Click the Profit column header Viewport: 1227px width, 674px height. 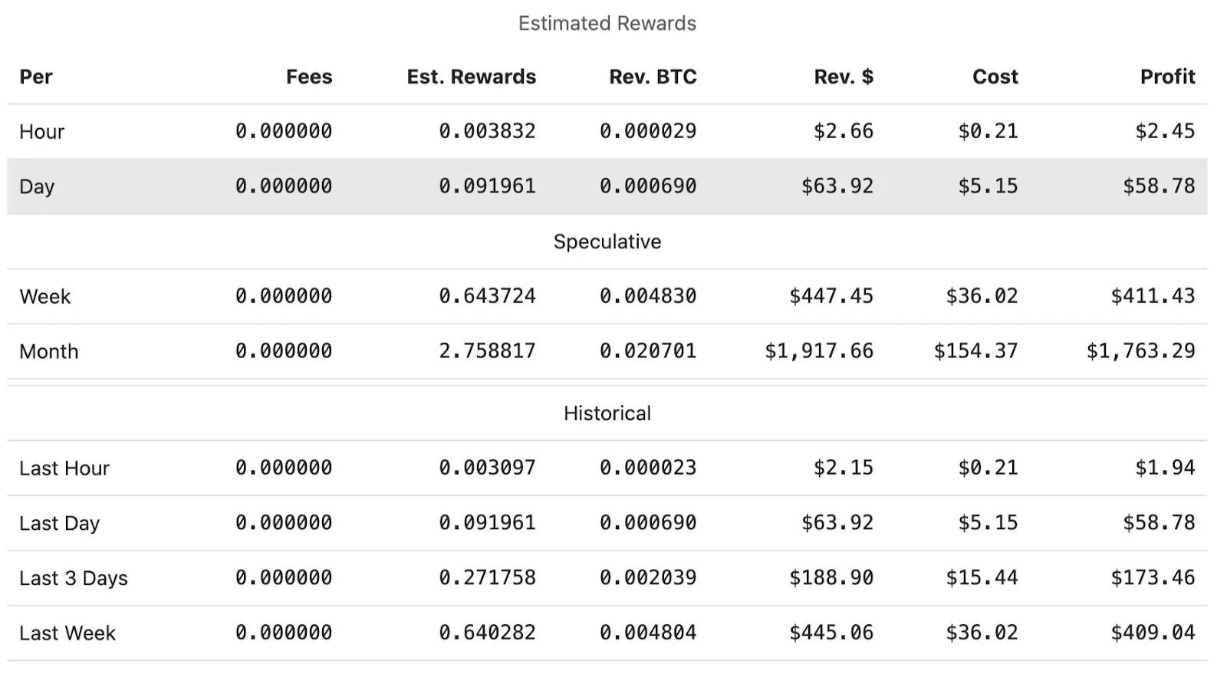point(1167,77)
